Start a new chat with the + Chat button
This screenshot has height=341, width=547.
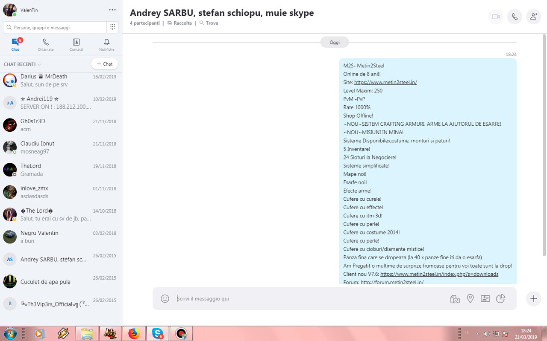click(x=105, y=64)
